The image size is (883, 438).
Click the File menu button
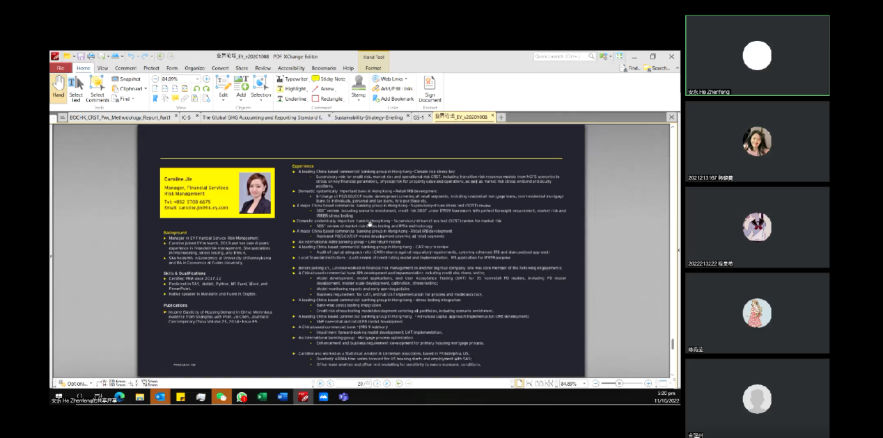coord(60,68)
